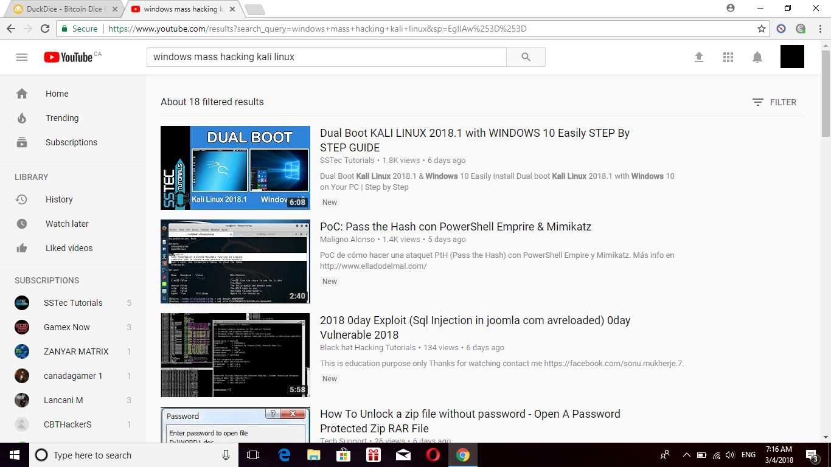Show hidden tray icons chevron
This screenshot has height=467, width=831.
[x=687, y=455]
